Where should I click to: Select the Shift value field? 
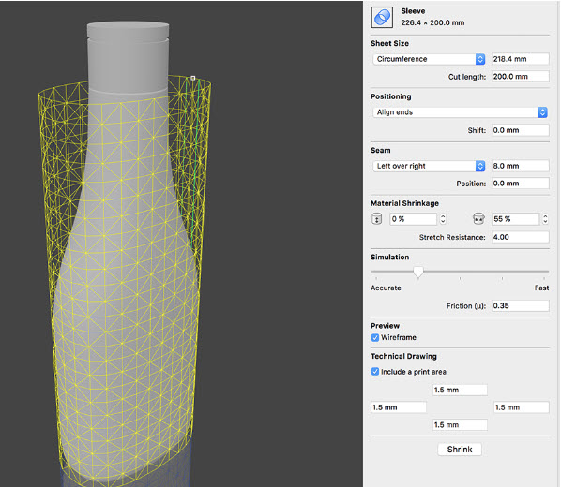pos(521,130)
